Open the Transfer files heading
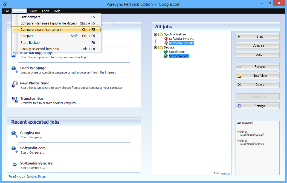This screenshot has width=287, height=183. tap(32, 98)
